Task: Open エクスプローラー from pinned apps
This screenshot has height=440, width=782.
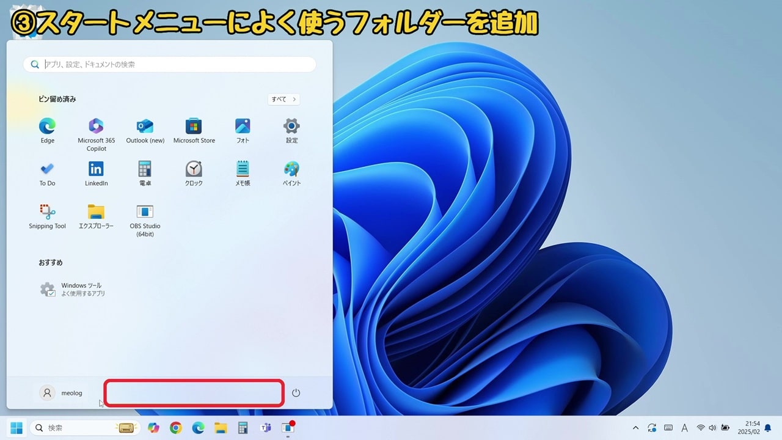Action: click(x=96, y=216)
